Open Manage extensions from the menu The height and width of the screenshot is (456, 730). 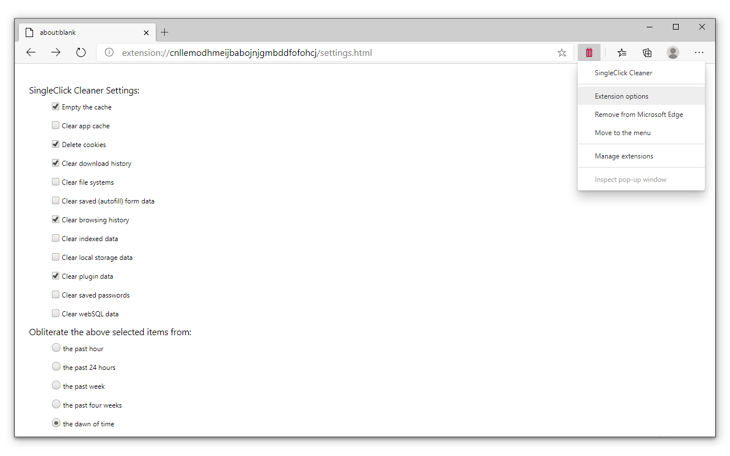tap(641, 156)
